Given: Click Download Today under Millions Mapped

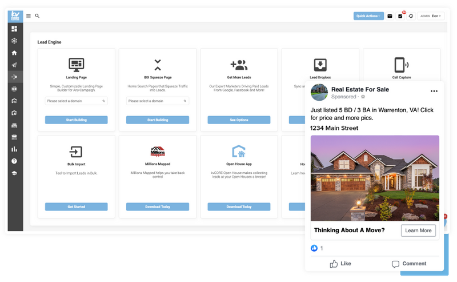Looking at the screenshot, I should tap(158, 206).
